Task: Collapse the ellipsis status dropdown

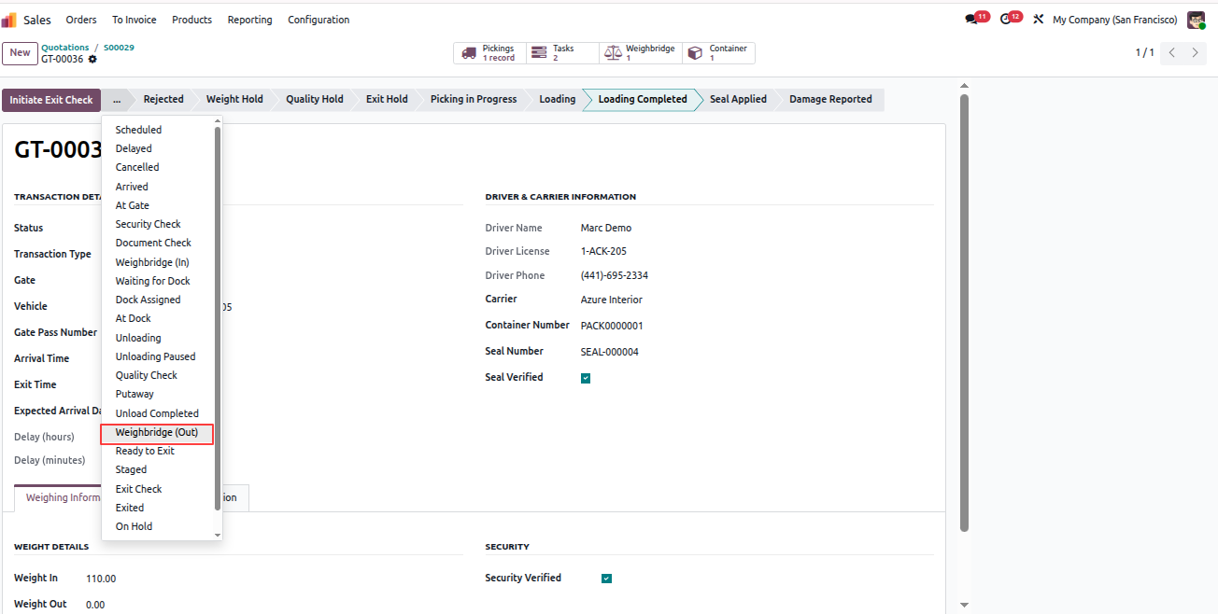Action: pos(116,100)
